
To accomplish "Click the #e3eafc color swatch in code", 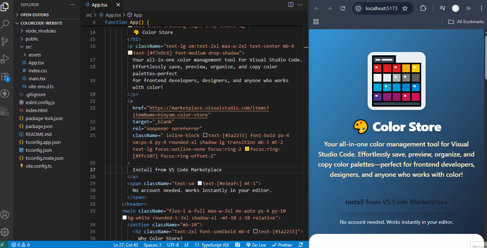I will (200, 183).
